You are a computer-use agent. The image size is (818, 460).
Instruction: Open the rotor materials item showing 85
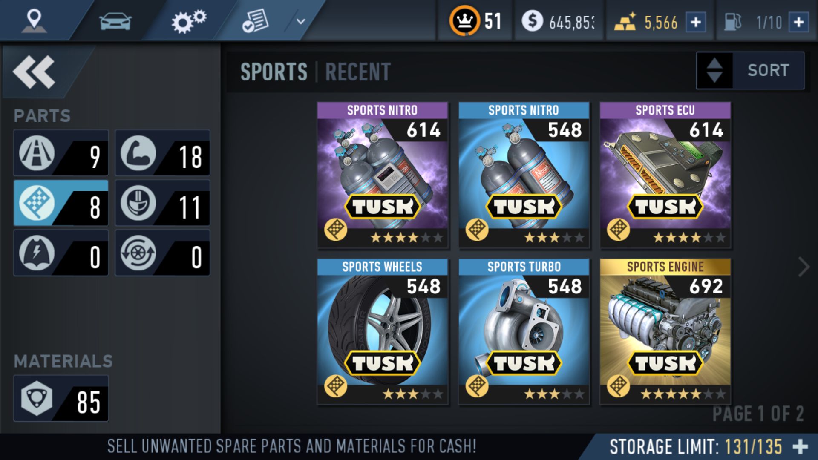[61, 399]
